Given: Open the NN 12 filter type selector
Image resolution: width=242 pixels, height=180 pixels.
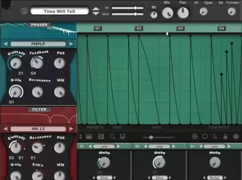Looking at the screenshot, I should pos(38,129).
